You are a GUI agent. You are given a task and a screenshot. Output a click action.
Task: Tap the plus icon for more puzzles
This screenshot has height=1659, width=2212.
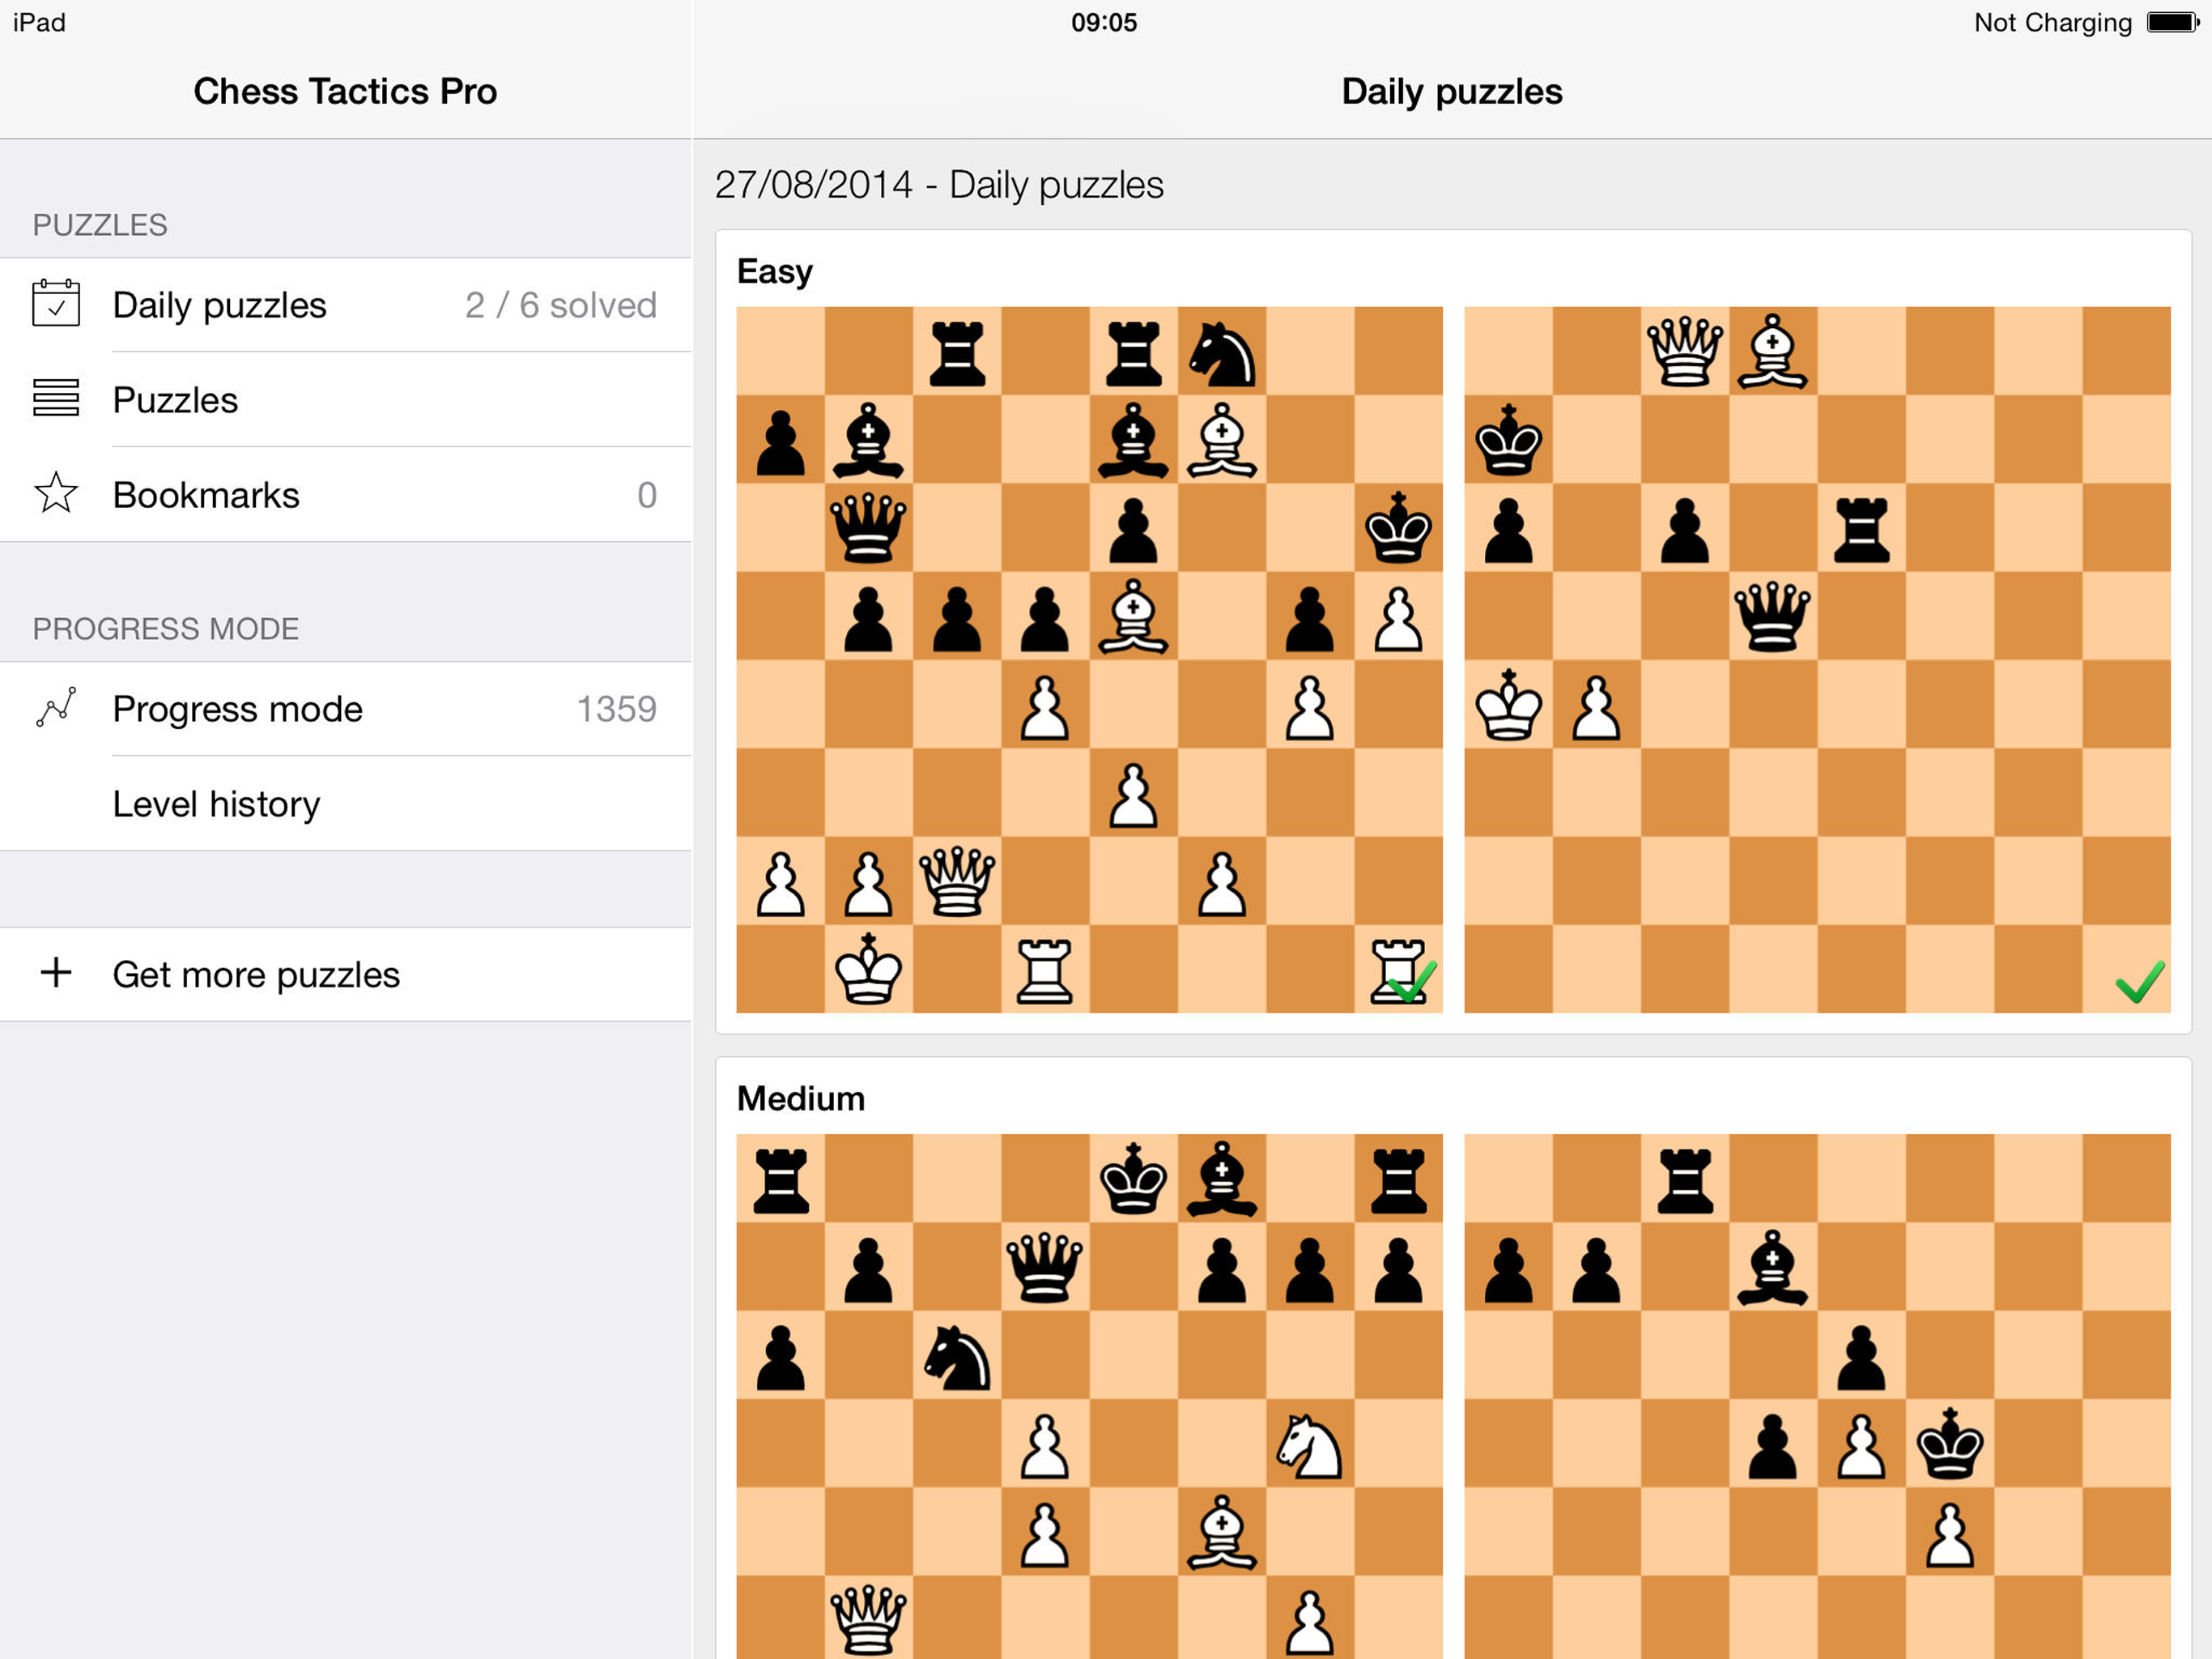click(x=56, y=973)
